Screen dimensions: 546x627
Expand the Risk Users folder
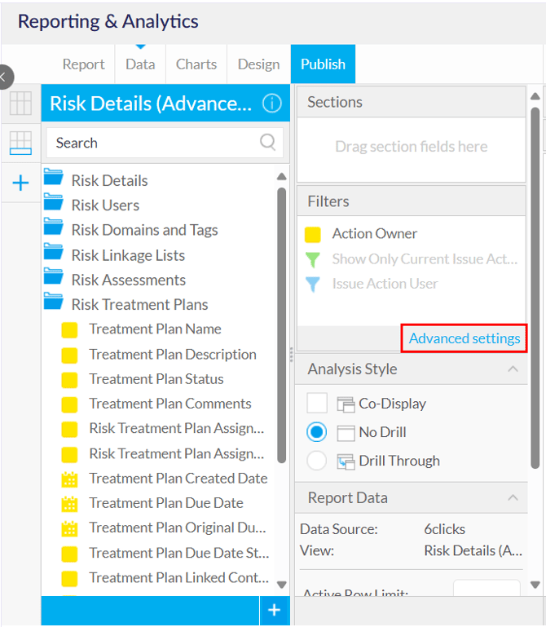click(x=54, y=205)
